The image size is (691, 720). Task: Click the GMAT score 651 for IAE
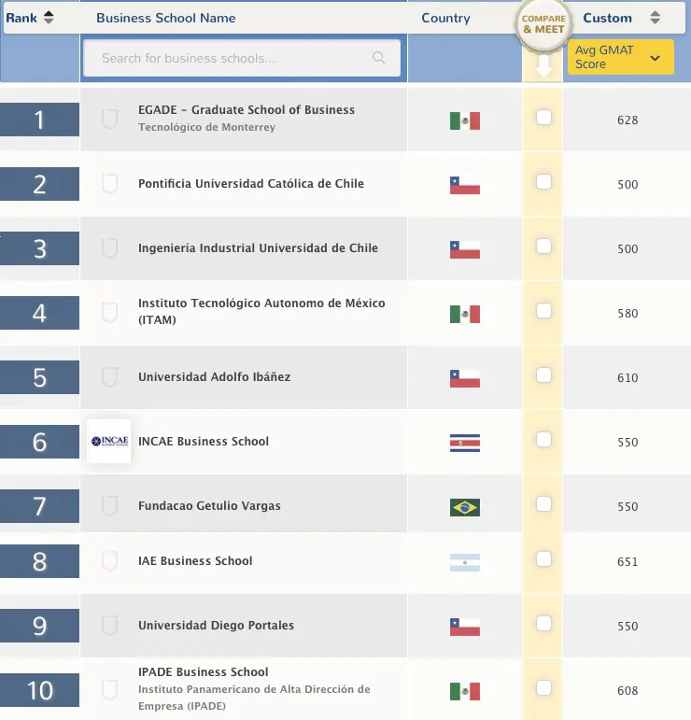point(628,562)
